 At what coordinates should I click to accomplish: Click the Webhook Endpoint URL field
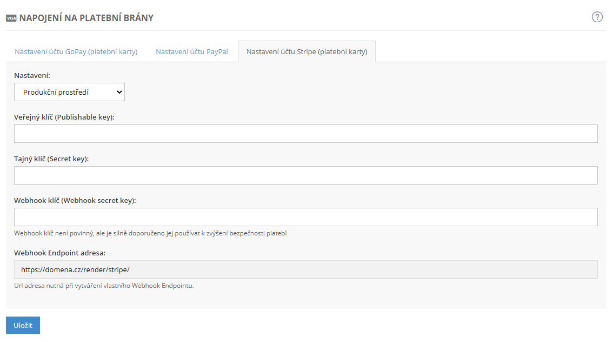pos(305,269)
